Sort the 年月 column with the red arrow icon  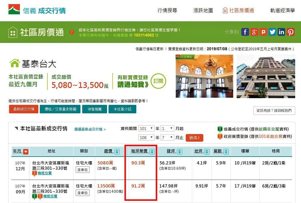(x=26, y=152)
